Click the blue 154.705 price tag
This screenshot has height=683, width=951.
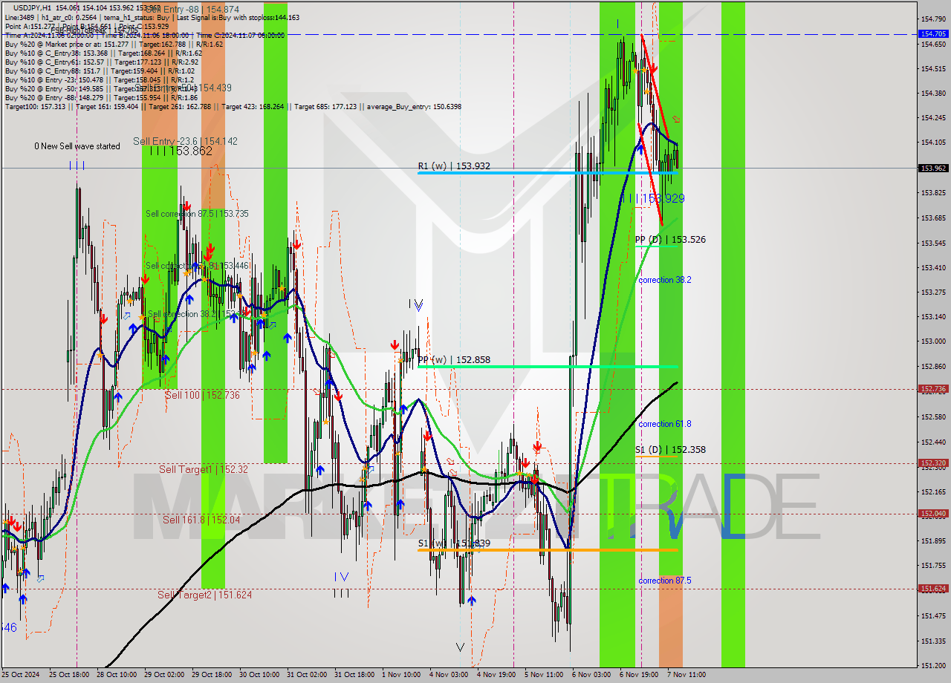933,33
